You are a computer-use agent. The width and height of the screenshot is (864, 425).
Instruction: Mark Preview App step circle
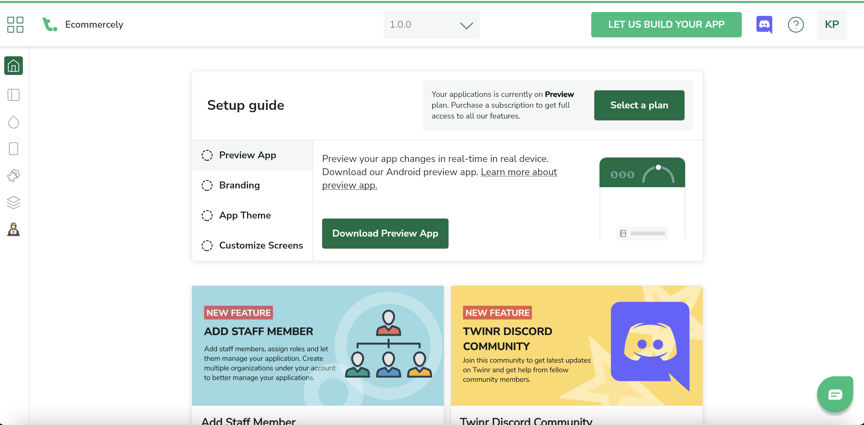coord(207,155)
